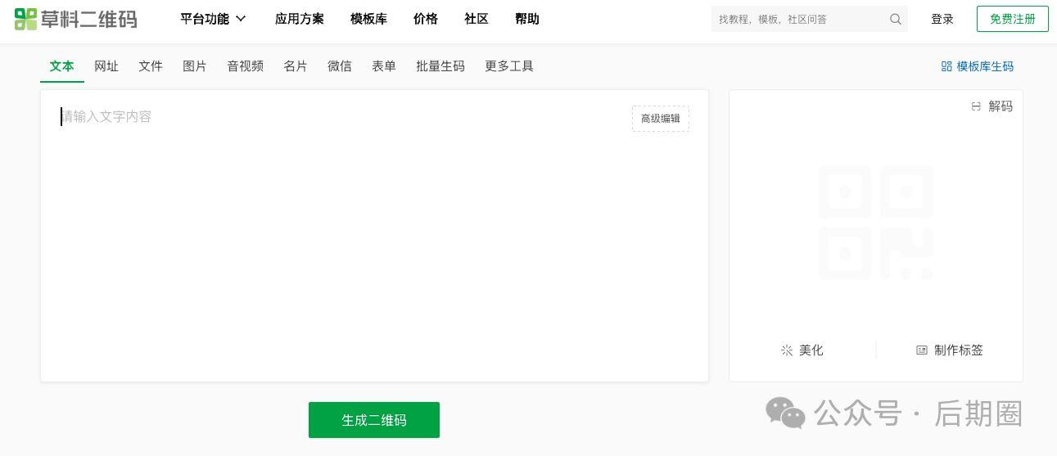Image resolution: width=1057 pixels, height=456 pixels.
Task: Open the 帮助 menu item
Action: tap(527, 19)
